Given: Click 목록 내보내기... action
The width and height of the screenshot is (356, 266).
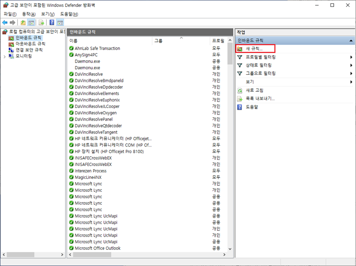Looking at the screenshot, I should pyautogui.click(x=260, y=99).
